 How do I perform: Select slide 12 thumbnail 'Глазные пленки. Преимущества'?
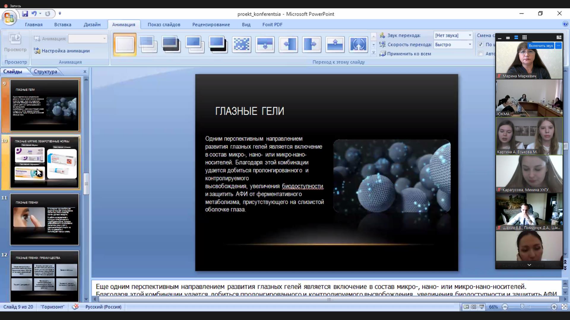[x=45, y=276]
